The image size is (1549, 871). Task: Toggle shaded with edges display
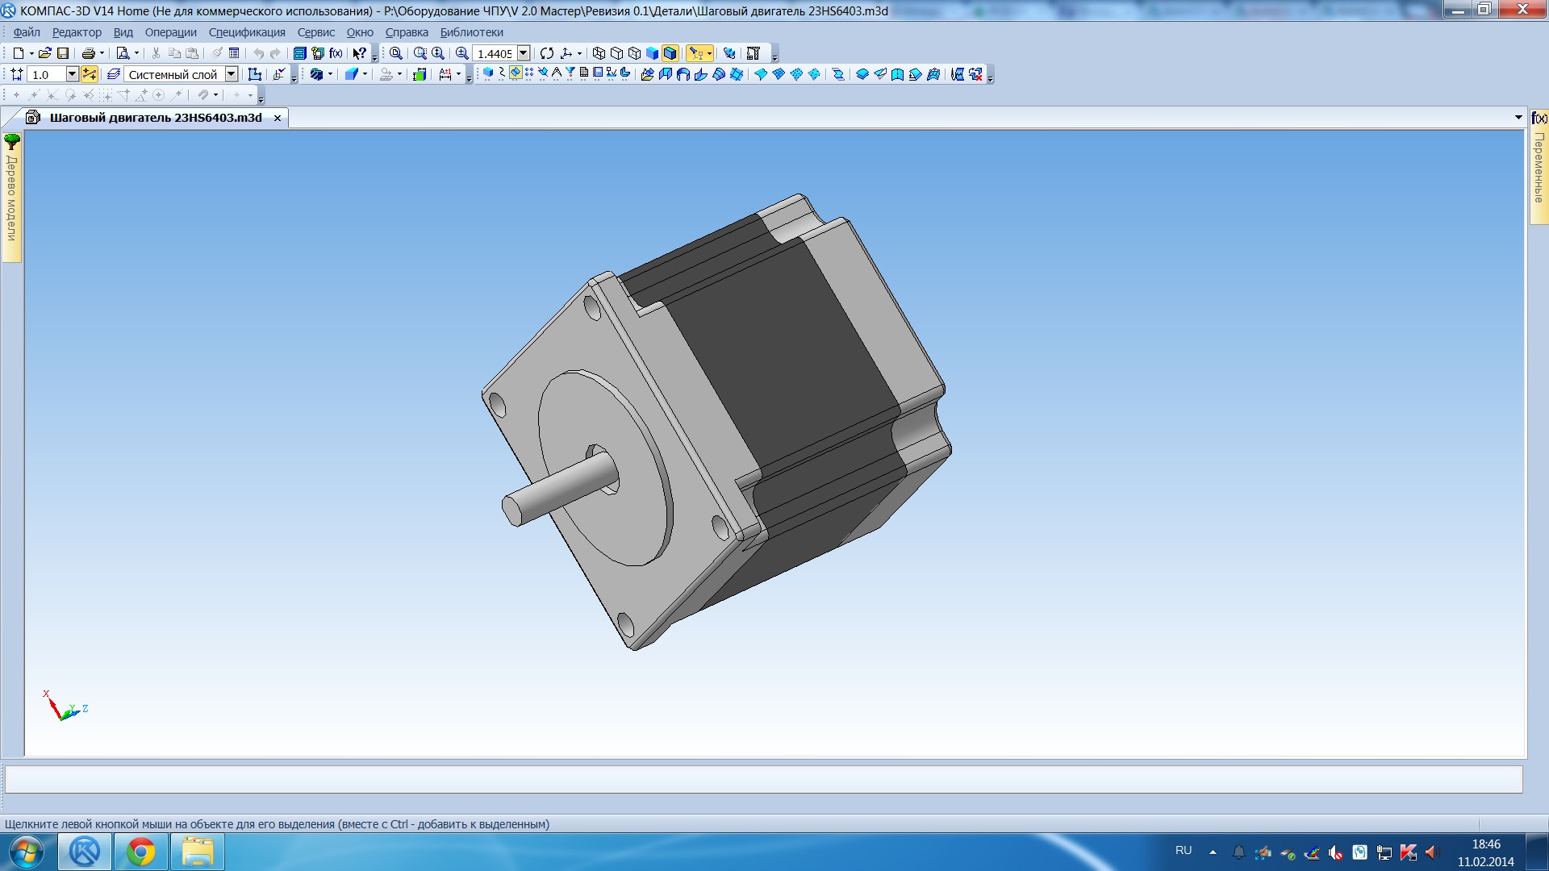[x=670, y=53]
